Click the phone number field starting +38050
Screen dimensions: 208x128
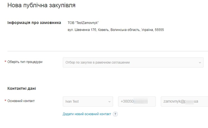137,102
